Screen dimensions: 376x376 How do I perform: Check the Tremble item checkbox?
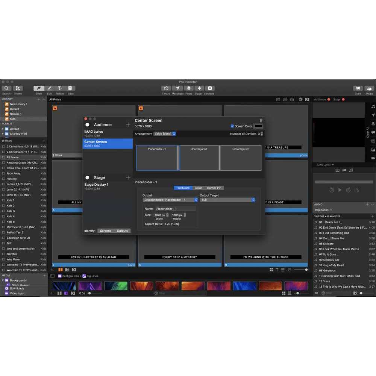(3, 254)
